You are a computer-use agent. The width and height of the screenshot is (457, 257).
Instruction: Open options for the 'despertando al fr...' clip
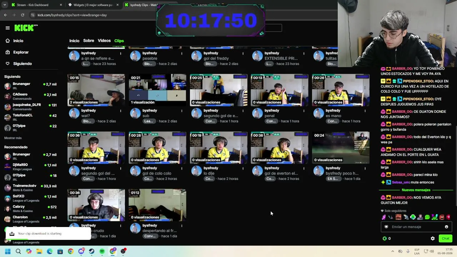182,226
